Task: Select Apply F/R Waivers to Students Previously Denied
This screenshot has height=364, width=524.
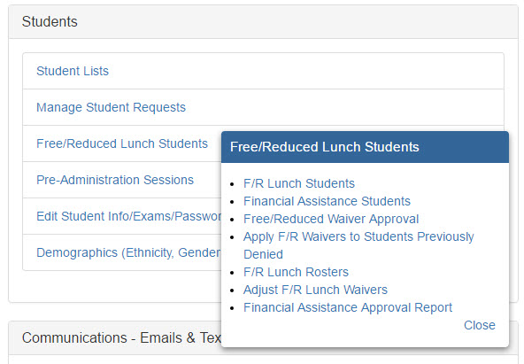Action: click(x=358, y=245)
